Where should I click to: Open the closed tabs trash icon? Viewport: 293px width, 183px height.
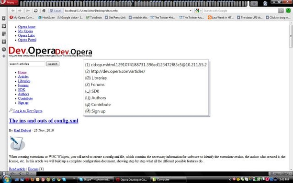click(x=265, y=3)
